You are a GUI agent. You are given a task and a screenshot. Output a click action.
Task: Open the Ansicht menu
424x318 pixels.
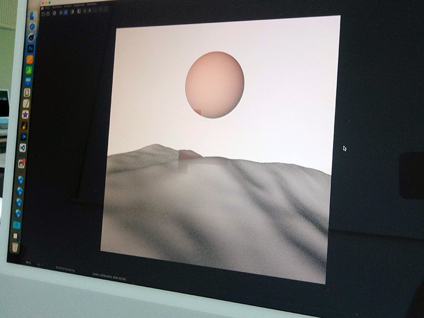pos(67,7)
